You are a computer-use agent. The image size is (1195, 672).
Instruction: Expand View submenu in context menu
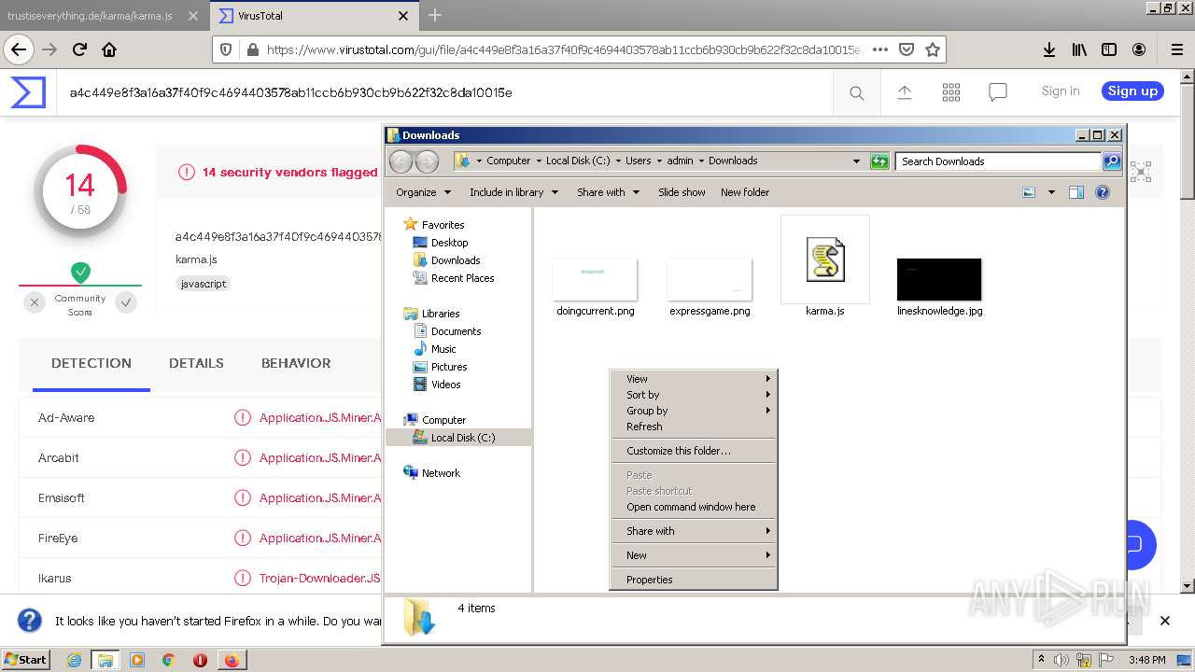(x=694, y=379)
